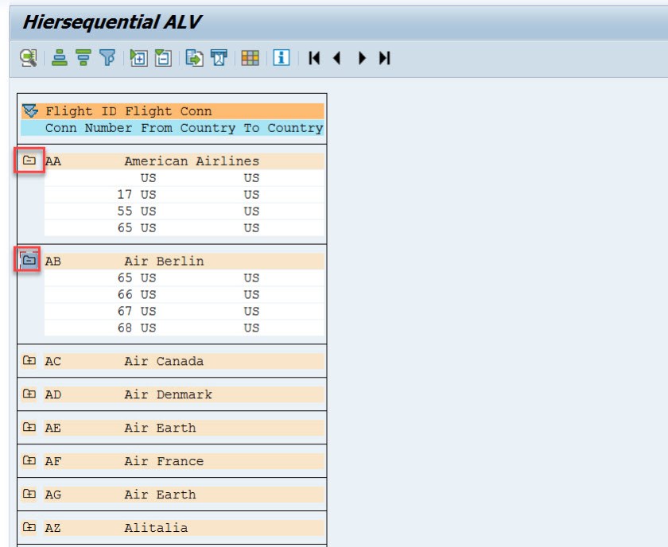Collapse the AA American Airlines node
Image resolution: width=668 pixels, height=547 pixels.
(x=29, y=161)
